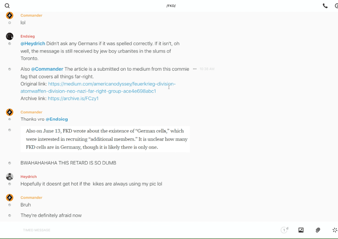Click the @Heydrich mention in Endsieg's message
Screen dimensions: 338x239
tap(33, 44)
